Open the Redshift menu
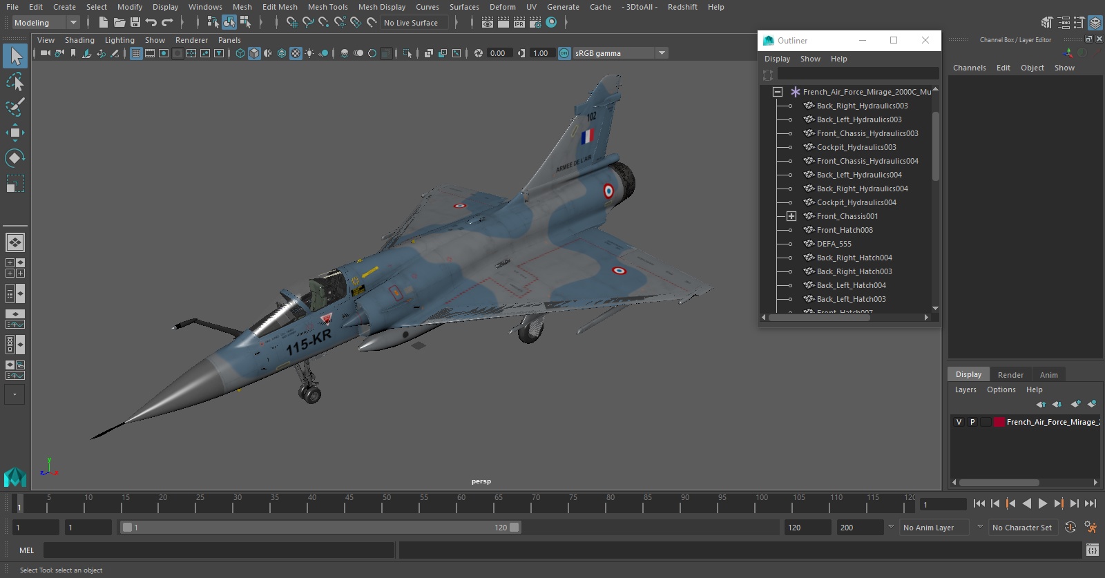Image resolution: width=1105 pixels, height=578 pixels. tap(682, 7)
